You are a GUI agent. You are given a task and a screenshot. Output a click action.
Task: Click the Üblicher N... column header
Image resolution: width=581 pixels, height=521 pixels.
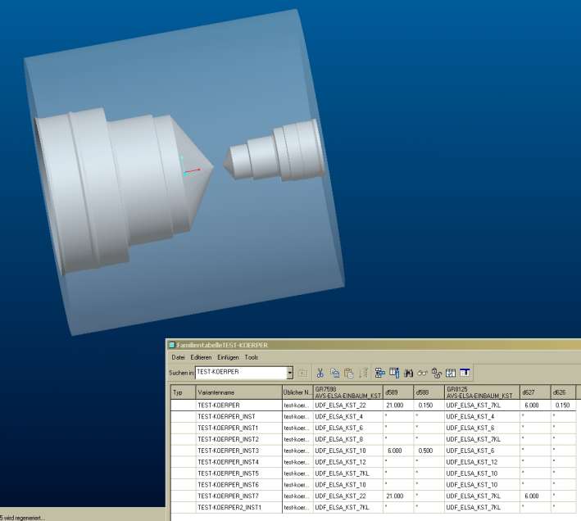point(297,392)
